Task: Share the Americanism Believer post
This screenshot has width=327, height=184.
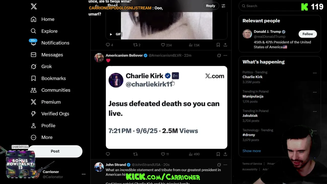Action: pos(225,154)
